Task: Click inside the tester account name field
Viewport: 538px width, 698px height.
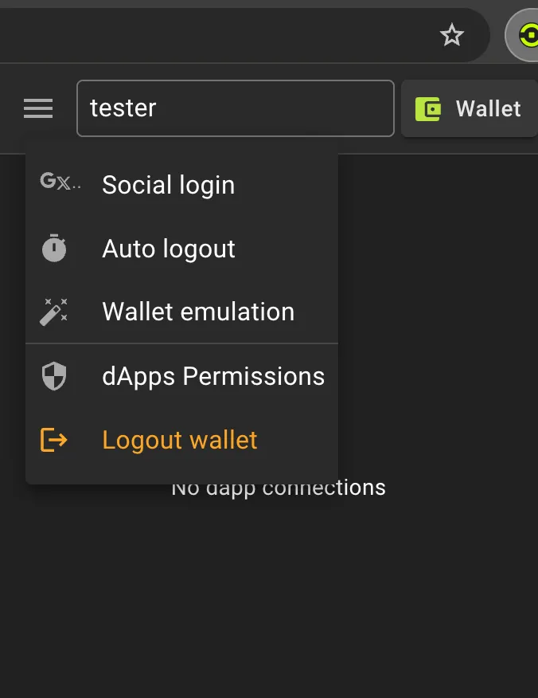Action: [235, 108]
